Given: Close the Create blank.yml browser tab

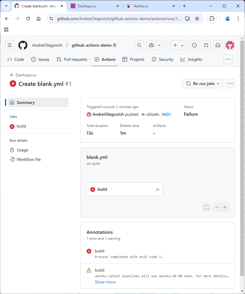Looking at the screenshot, I should tap(62, 6).
